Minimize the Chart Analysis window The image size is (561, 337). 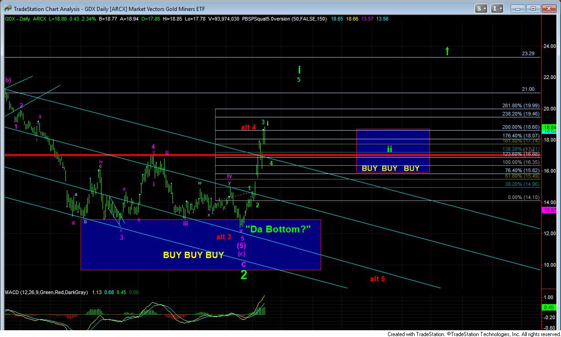point(519,8)
